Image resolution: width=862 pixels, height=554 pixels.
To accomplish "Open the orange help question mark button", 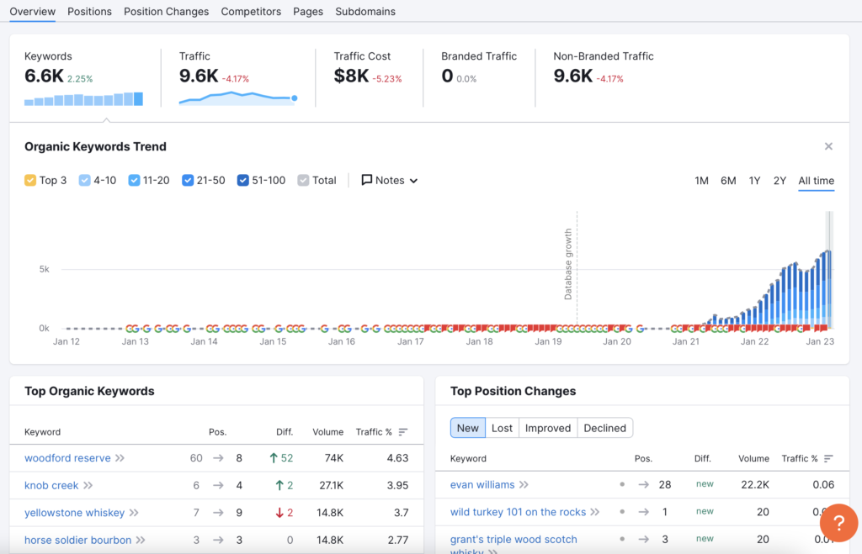I will click(838, 523).
